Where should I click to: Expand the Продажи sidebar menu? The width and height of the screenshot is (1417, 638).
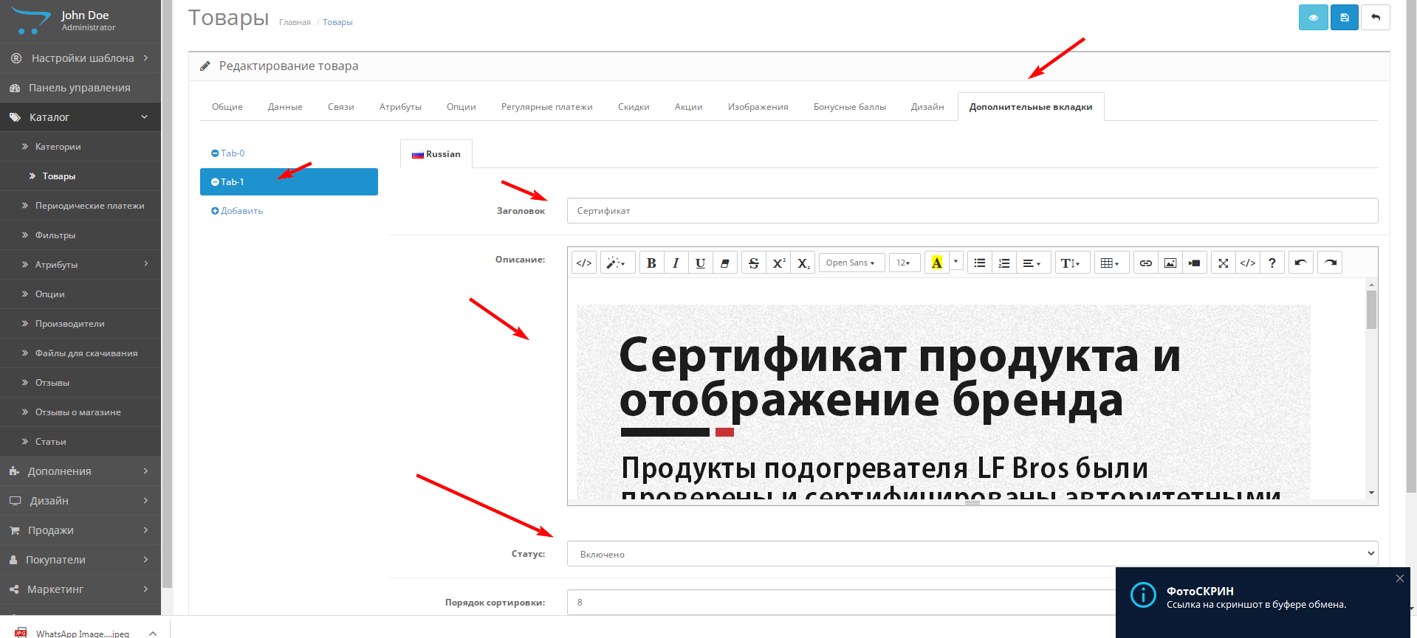pyautogui.click(x=80, y=530)
